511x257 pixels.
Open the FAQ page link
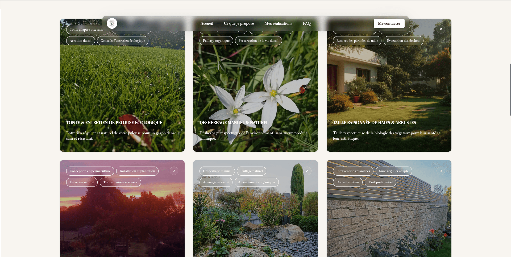[306, 23]
